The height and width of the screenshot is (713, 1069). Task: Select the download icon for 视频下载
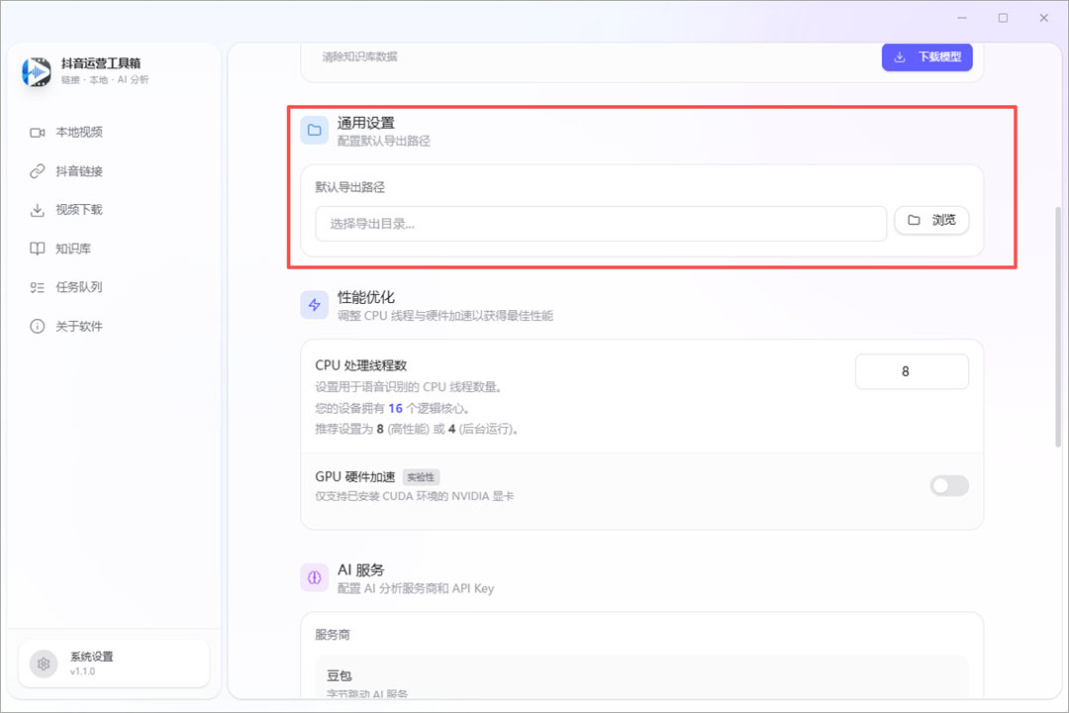tap(36, 209)
